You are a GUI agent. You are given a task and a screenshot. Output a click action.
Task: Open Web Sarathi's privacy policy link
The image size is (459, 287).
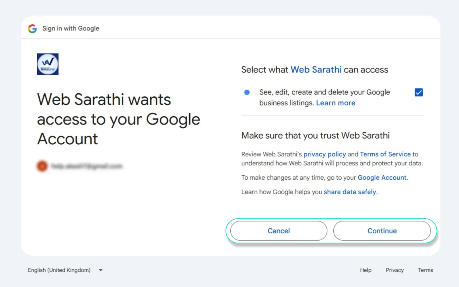[325, 154]
